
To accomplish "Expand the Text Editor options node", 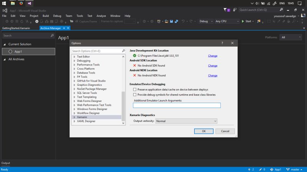I will coord(74,57).
